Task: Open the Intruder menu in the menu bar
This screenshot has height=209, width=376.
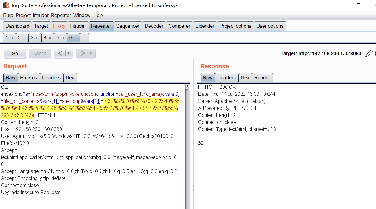Action: (x=41, y=16)
